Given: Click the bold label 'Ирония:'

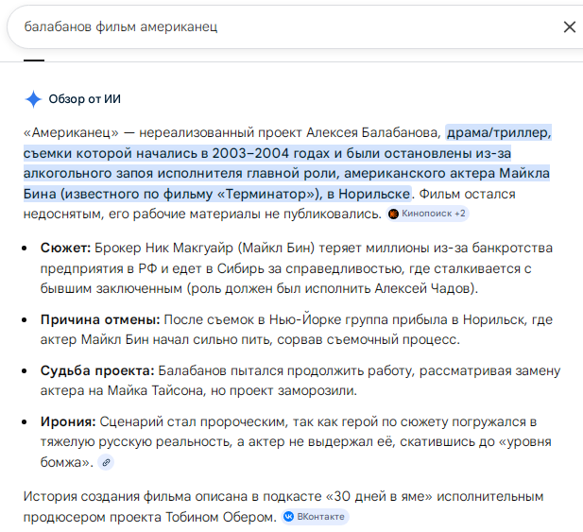Looking at the screenshot, I should tap(68, 421).
